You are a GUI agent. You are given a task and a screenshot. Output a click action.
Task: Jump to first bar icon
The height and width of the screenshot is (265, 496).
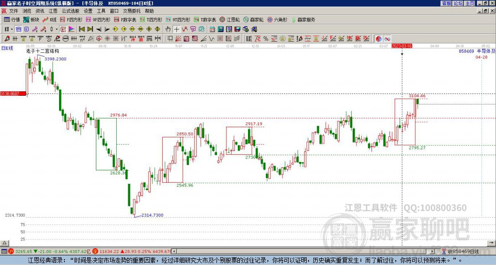pyautogui.click(x=81, y=29)
